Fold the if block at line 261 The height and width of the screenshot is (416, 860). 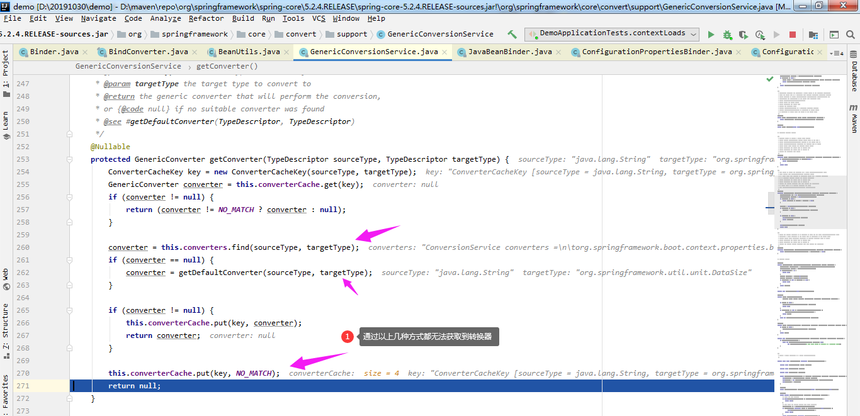pos(70,260)
